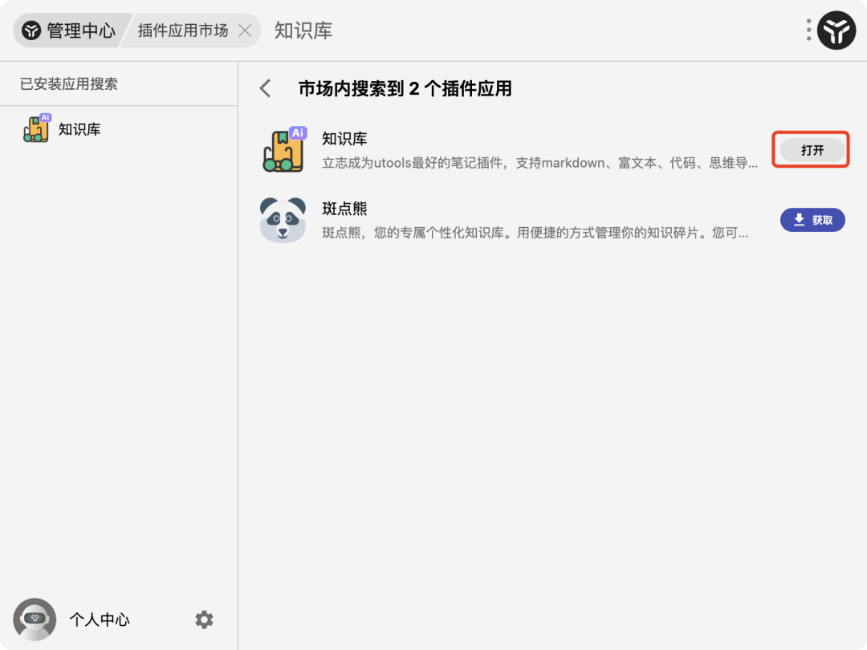Open the 知识库 plugin title in results
Screen dimensions: 867x650
(x=344, y=139)
